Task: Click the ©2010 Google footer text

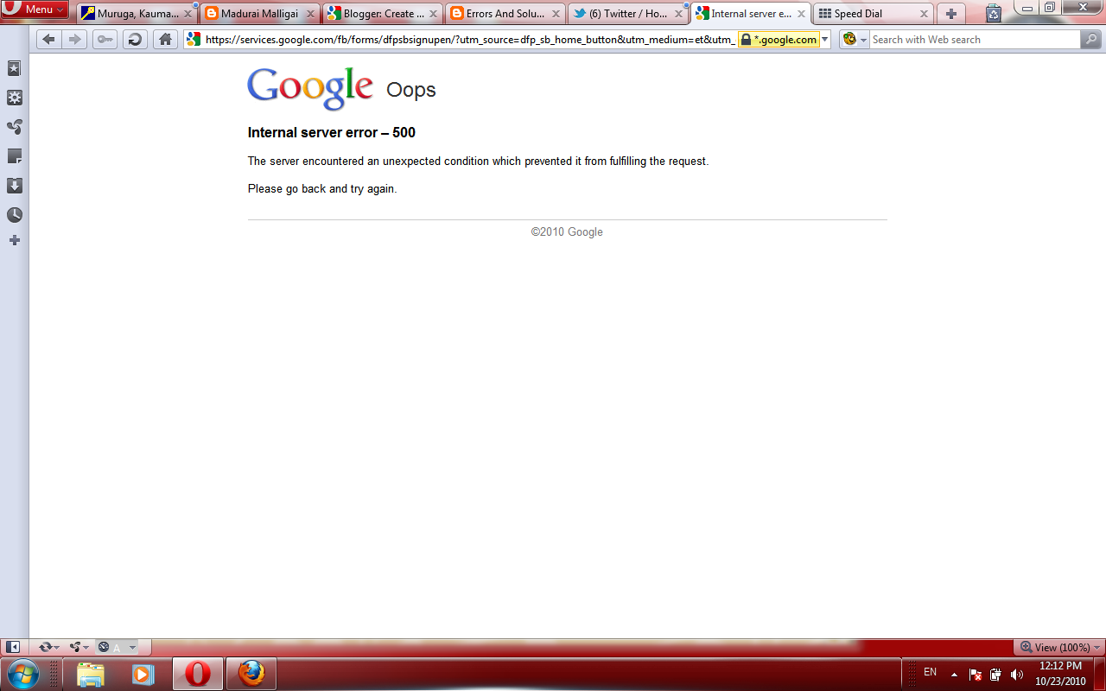Action: coord(567,231)
